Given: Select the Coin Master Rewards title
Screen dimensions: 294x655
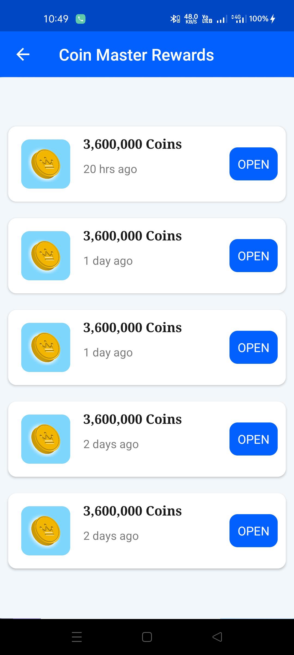Looking at the screenshot, I should 136,55.
